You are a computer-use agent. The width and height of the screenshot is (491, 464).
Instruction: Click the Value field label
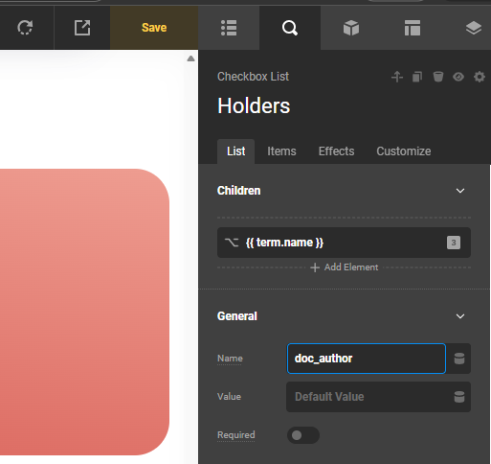[x=229, y=397]
